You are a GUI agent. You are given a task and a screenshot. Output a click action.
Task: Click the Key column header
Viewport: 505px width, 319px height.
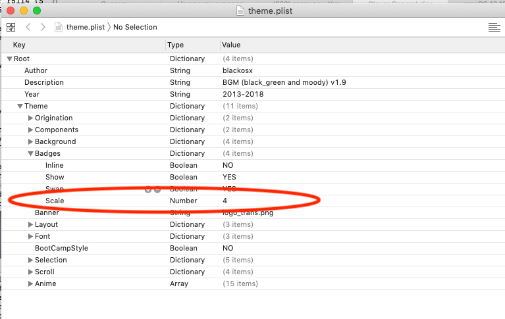tap(19, 45)
